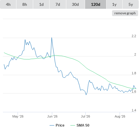
Task: Click the blue Price legend line swatch
Action: 52,125
